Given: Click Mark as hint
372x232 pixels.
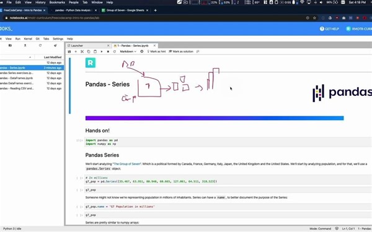Looking at the screenshot, I should click(156, 51).
